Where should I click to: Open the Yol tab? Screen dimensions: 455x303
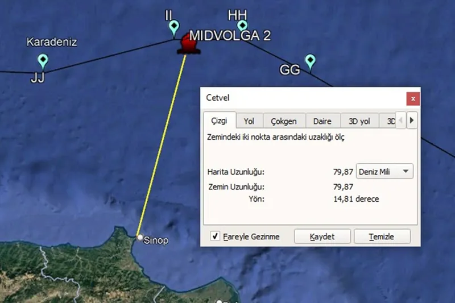(249, 121)
